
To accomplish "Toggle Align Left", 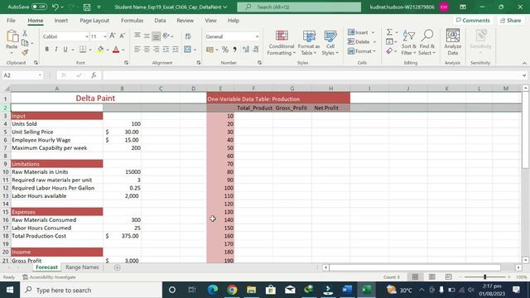I will 137,50.
